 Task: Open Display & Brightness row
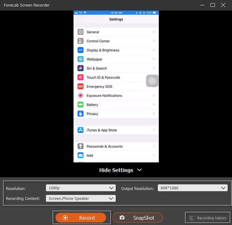coord(116,50)
